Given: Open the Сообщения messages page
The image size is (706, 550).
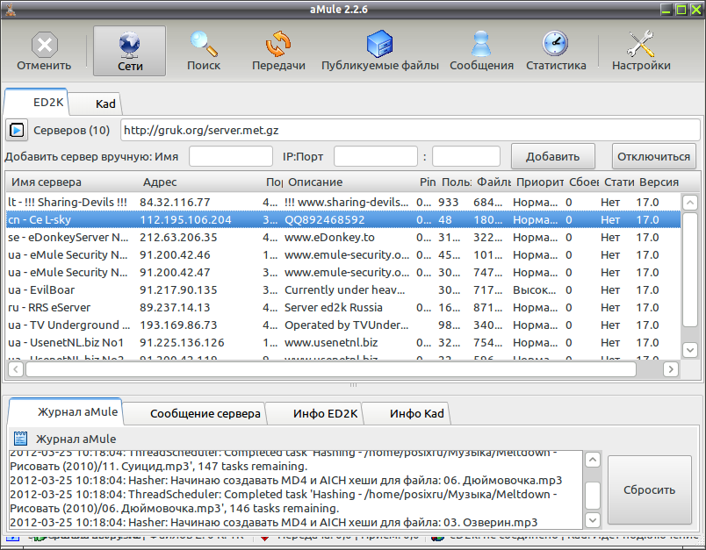Looking at the screenshot, I should tap(481, 51).
